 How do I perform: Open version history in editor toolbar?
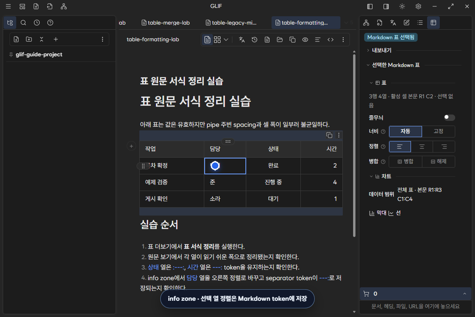click(255, 40)
